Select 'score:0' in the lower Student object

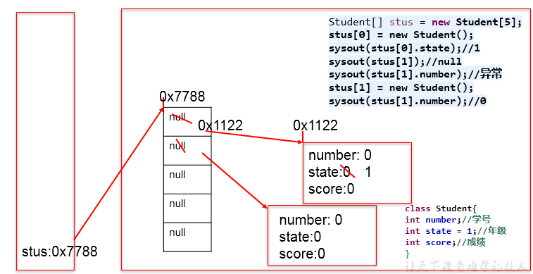[302, 254]
